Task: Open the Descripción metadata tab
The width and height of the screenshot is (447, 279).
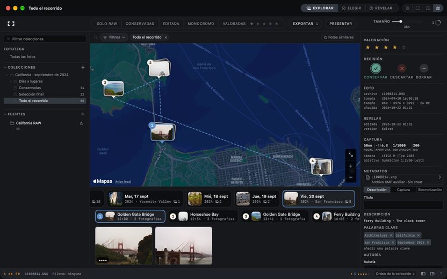Action: (377, 190)
